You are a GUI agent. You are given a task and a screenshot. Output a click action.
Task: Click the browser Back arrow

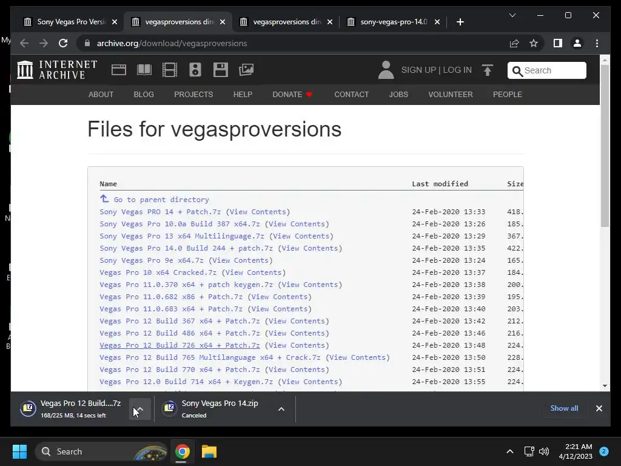click(x=24, y=43)
